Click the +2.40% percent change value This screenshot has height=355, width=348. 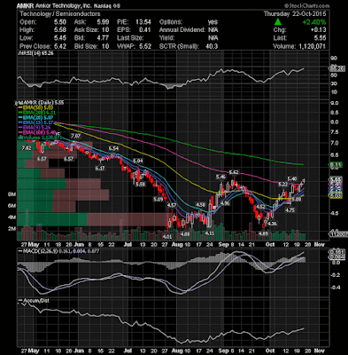click(x=313, y=22)
